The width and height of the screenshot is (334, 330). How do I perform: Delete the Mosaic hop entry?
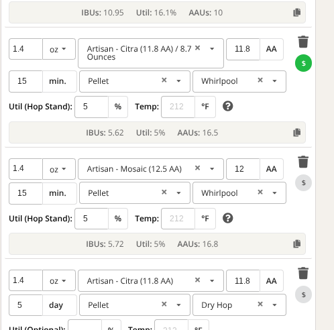click(x=303, y=162)
